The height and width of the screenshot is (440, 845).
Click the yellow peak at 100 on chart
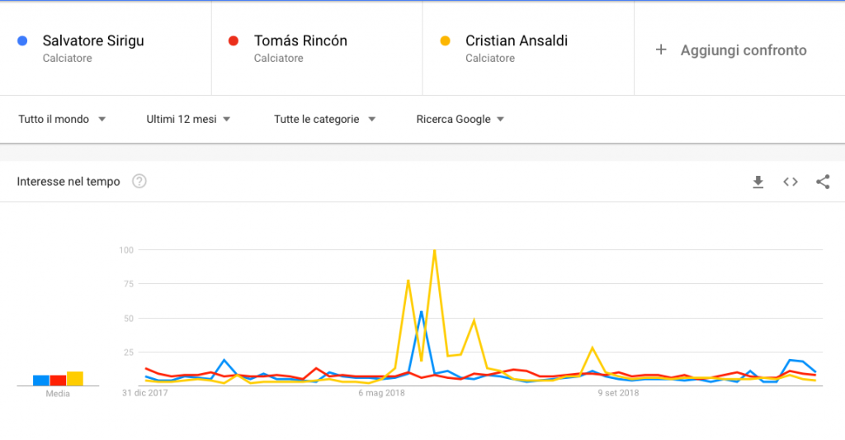click(x=434, y=250)
